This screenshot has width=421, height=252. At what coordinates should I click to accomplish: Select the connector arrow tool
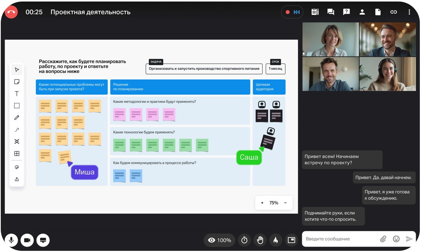pos(17,130)
